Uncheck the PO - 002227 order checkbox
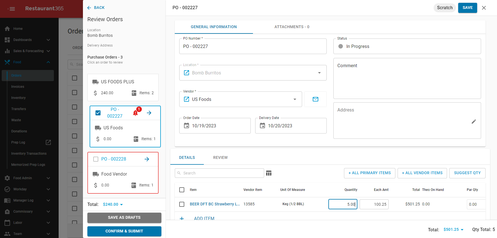Image resolution: width=497 pixels, height=238 pixels. (x=98, y=113)
